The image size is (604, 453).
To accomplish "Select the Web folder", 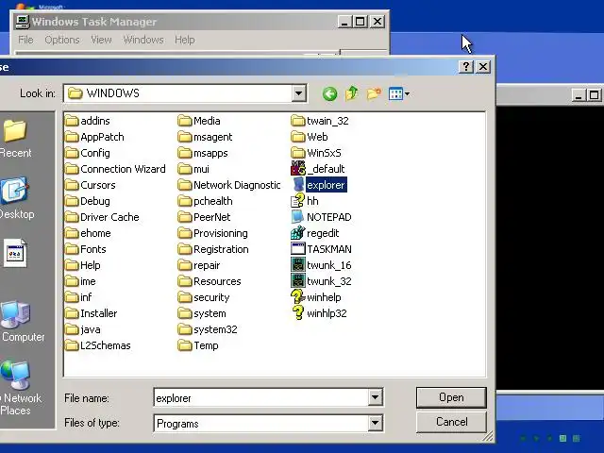I will 310,137.
